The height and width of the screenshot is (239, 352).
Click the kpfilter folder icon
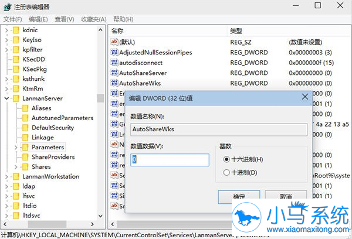[x=16, y=50]
